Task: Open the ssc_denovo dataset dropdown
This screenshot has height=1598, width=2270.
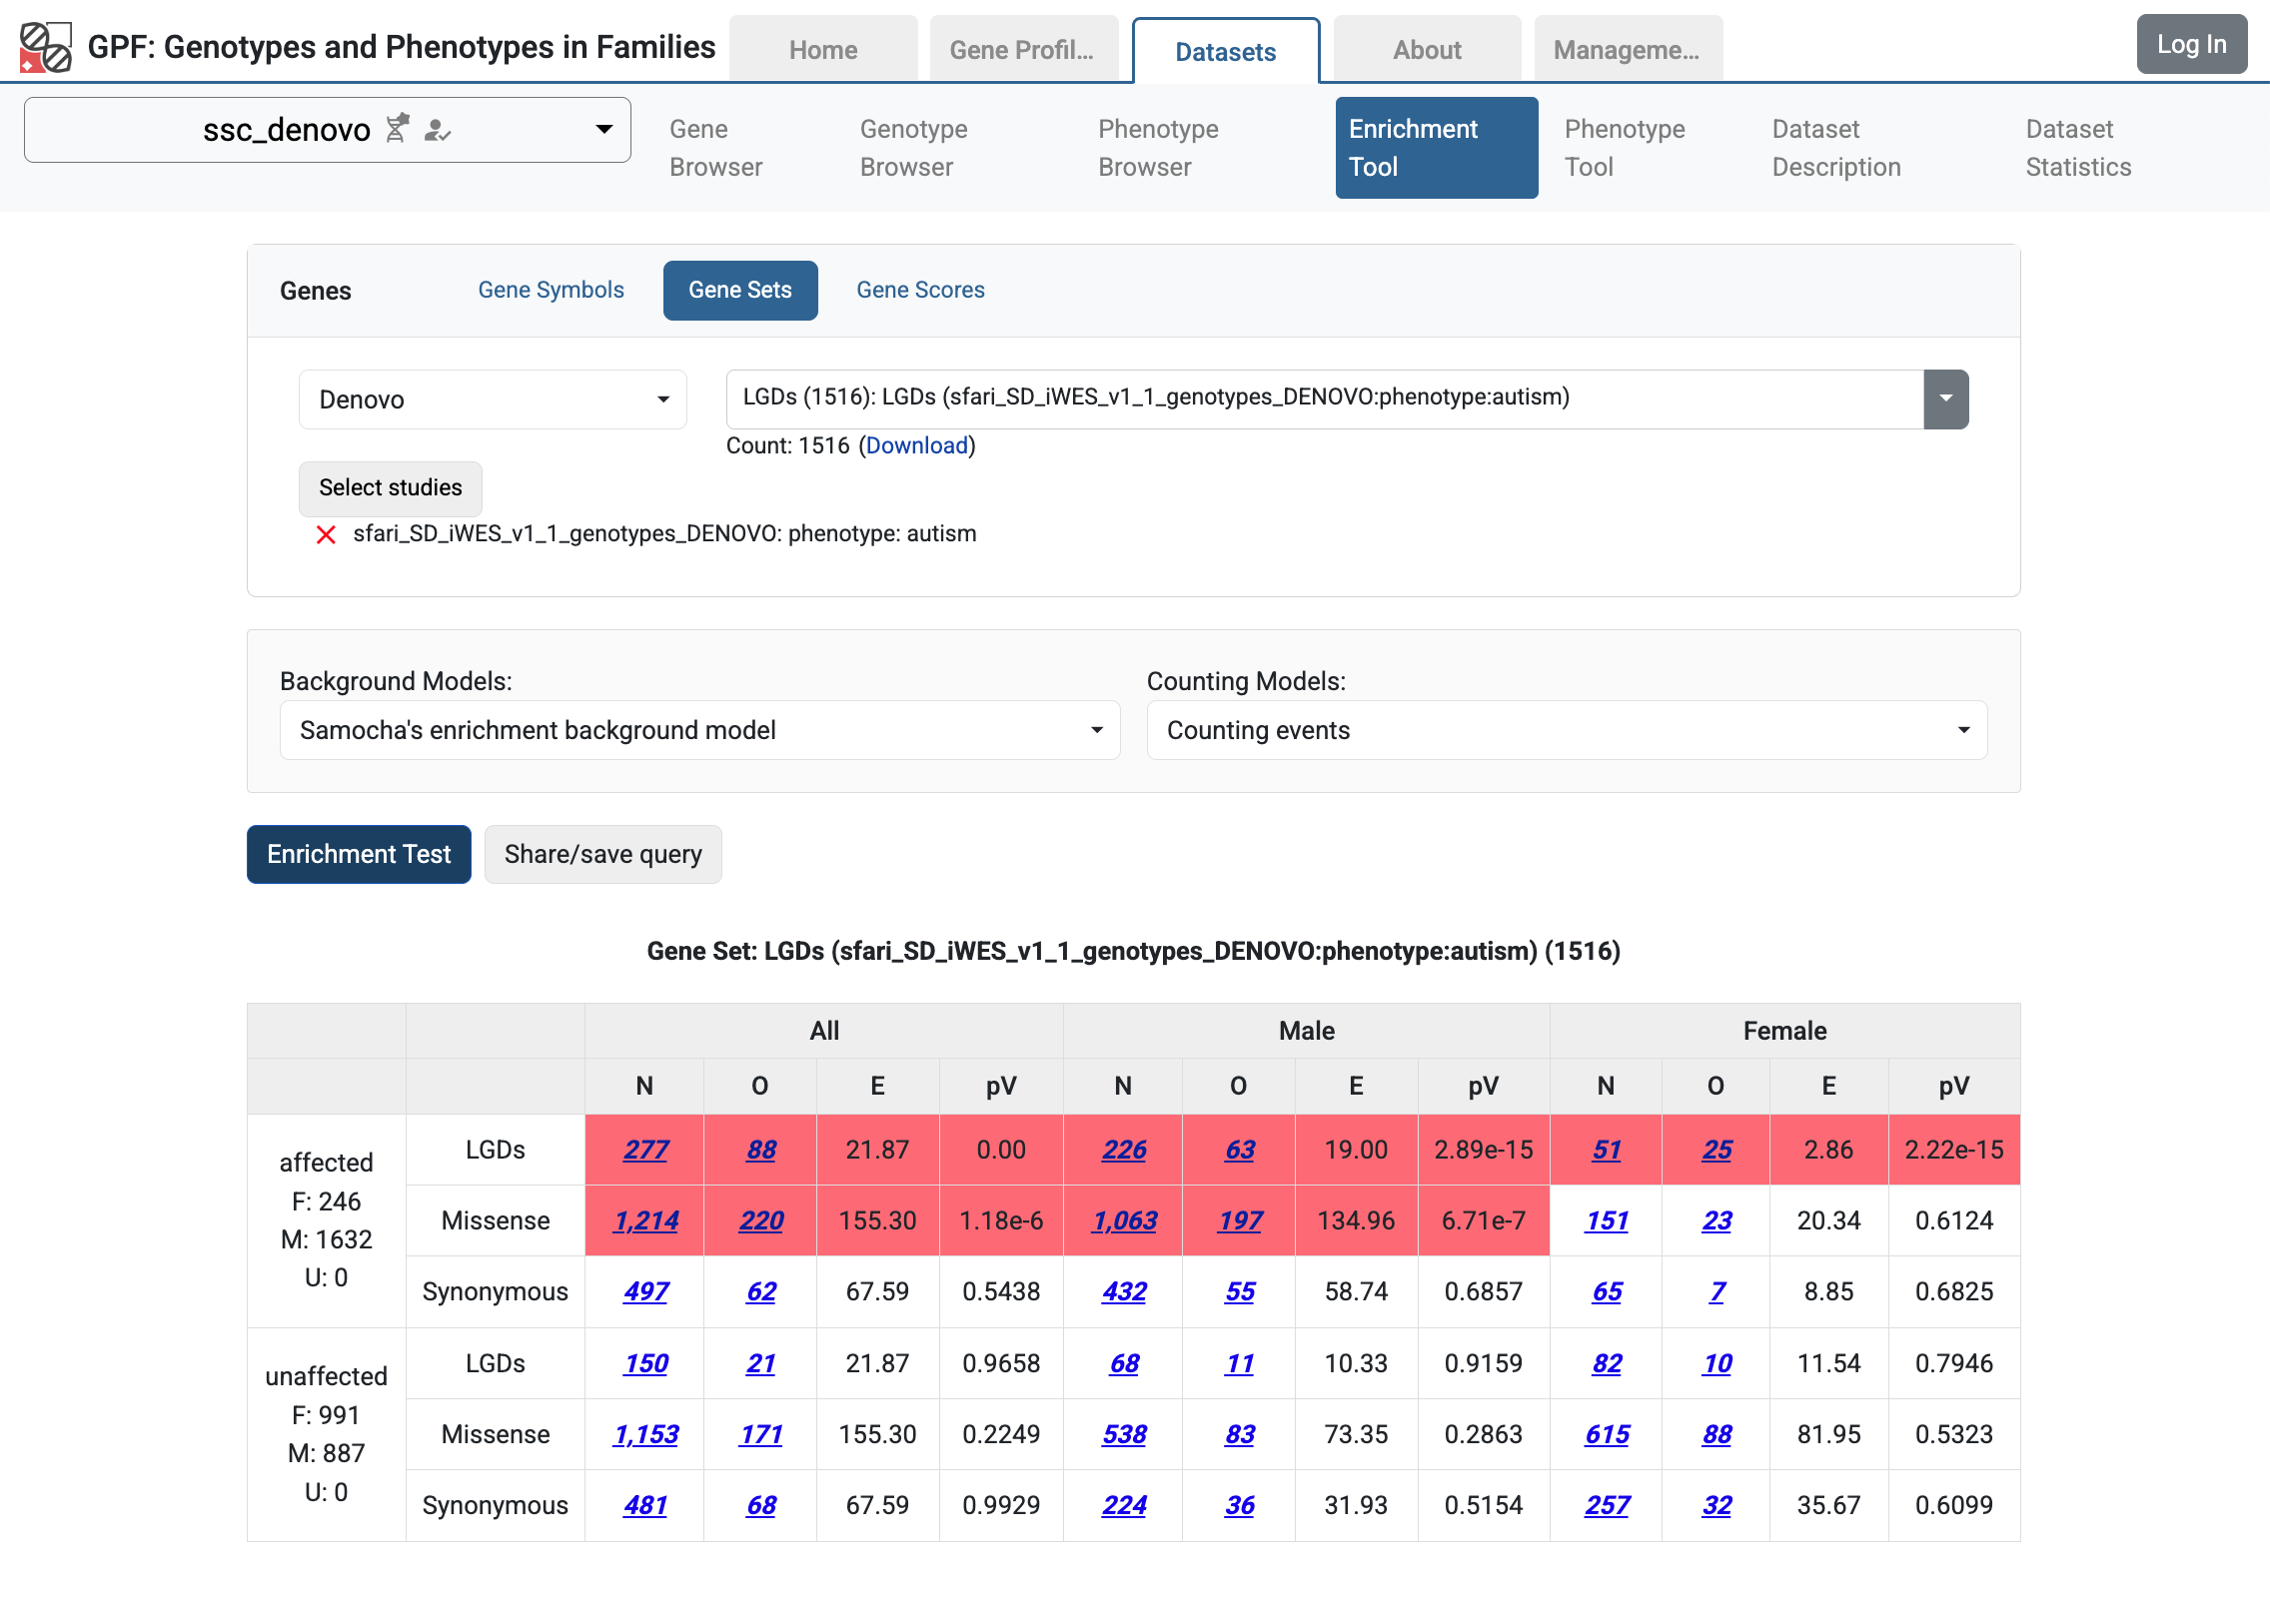Action: [605, 130]
